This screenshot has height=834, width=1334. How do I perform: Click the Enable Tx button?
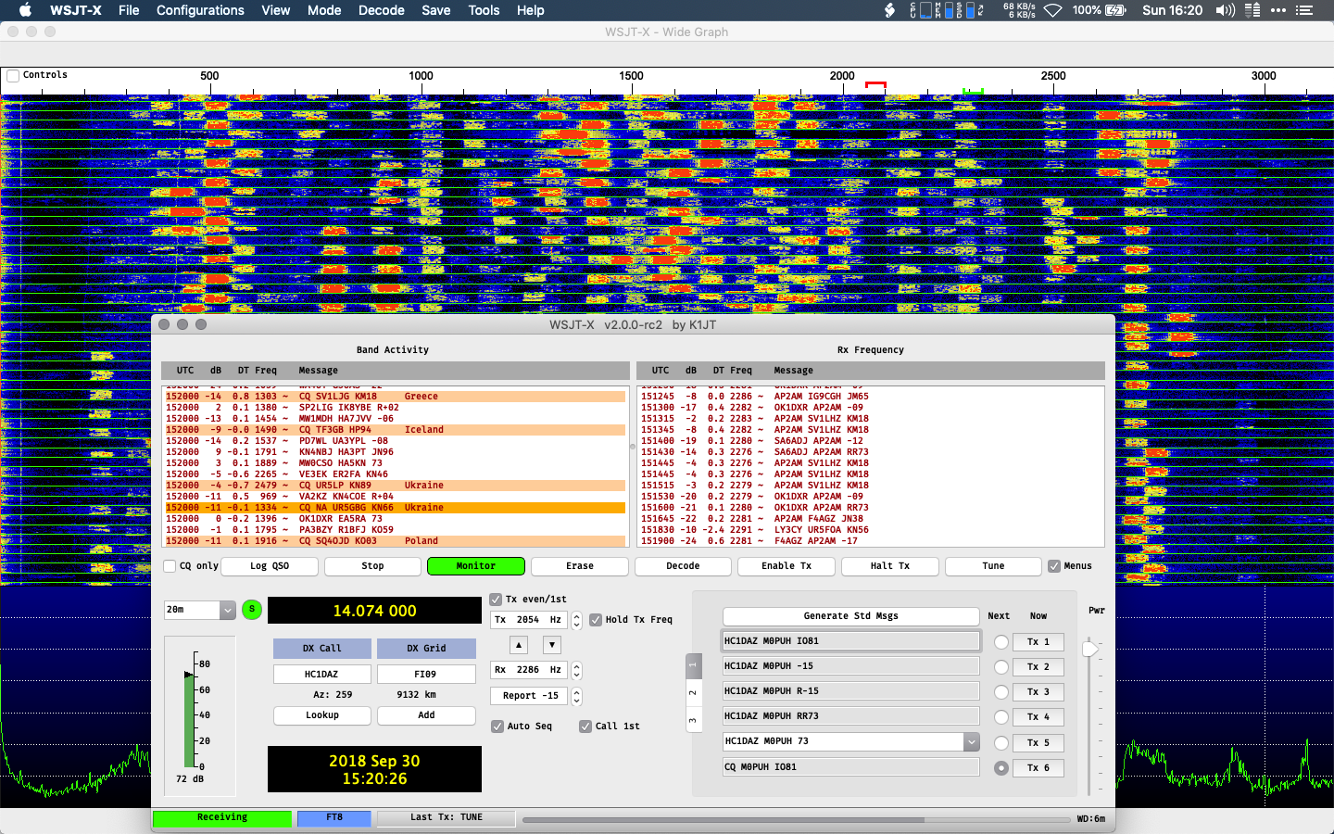(786, 566)
